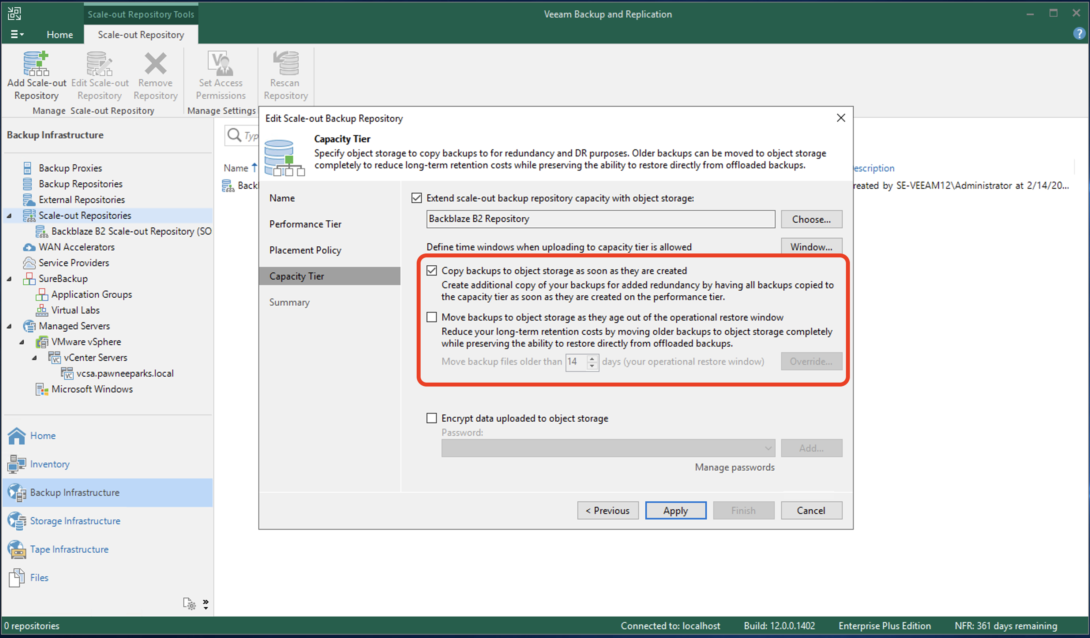
Task: Click the External Repositories tree icon
Action: pos(28,199)
